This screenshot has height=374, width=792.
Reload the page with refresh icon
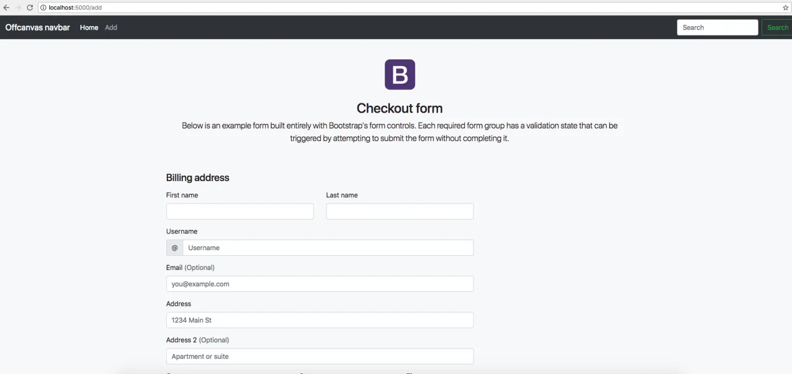tap(30, 8)
